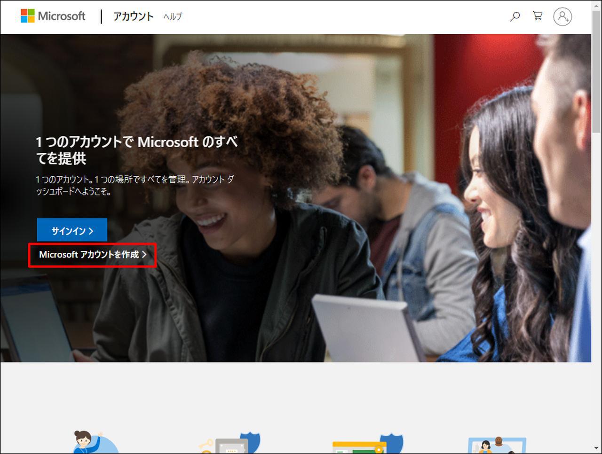Open the shopping cart icon
The height and width of the screenshot is (454, 602).
click(538, 16)
